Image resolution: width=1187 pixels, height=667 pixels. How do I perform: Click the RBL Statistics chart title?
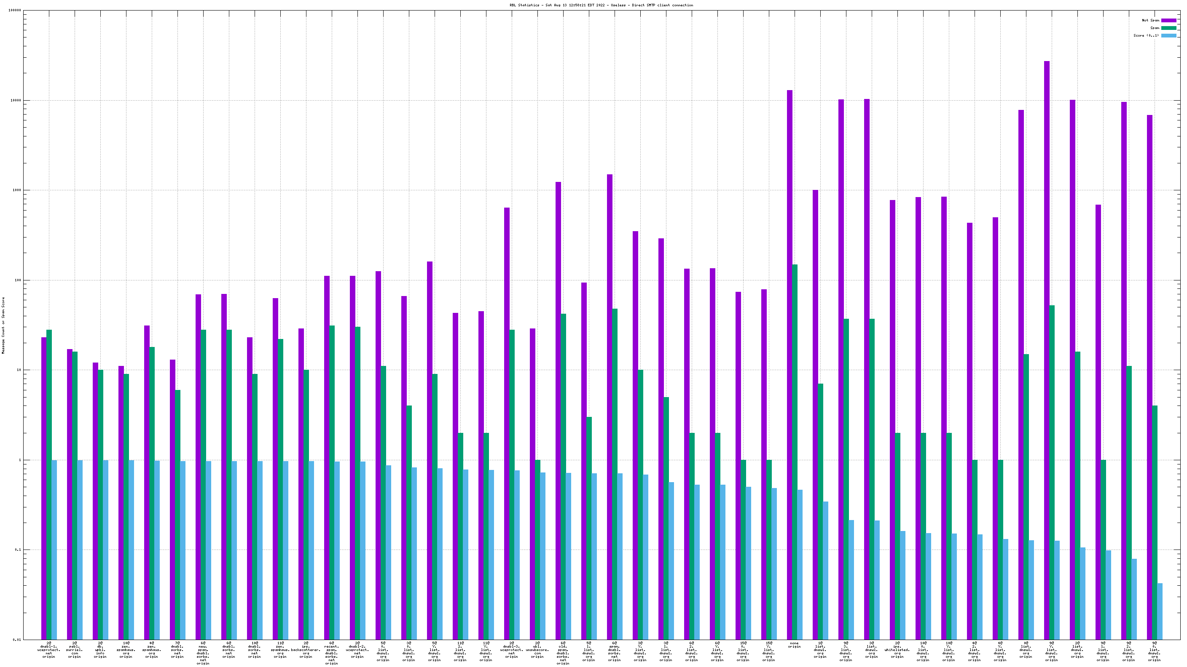[x=601, y=5]
